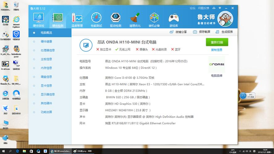Image resolution: width=274 pixels, height=154 pixels.
Task: Click 保存截屏 to save screenshot
Action: point(201,32)
